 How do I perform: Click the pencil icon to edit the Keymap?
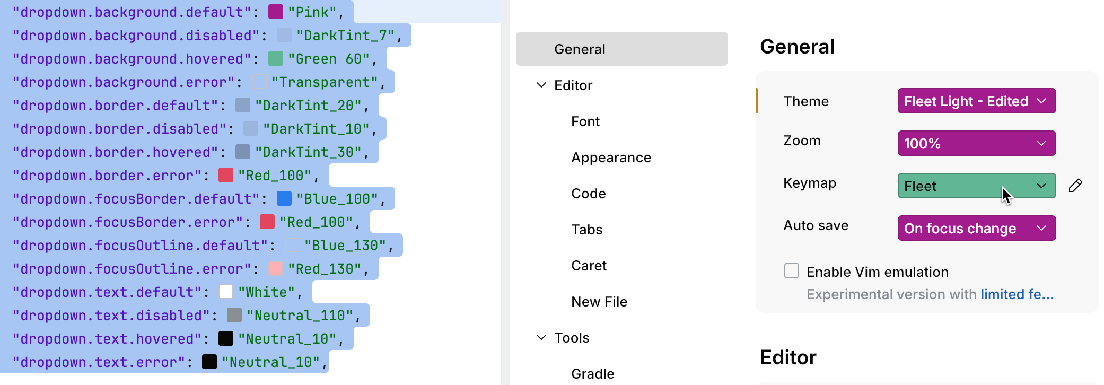point(1076,185)
